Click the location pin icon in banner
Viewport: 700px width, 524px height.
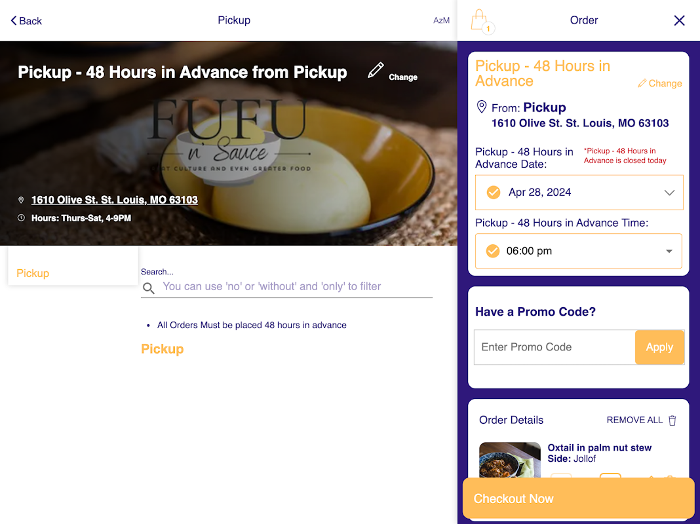(x=21, y=200)
